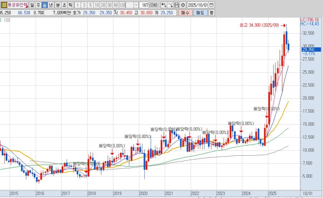This screenshot has width=323, height=198.
Task: Click the 167 candle count field
Action: [x=145, y=5]
